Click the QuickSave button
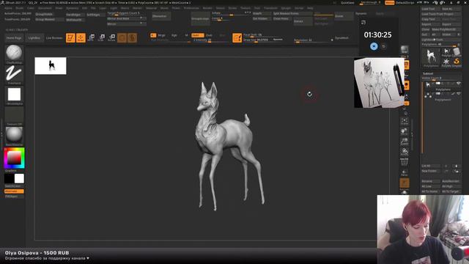 click(x=347, y=3)
